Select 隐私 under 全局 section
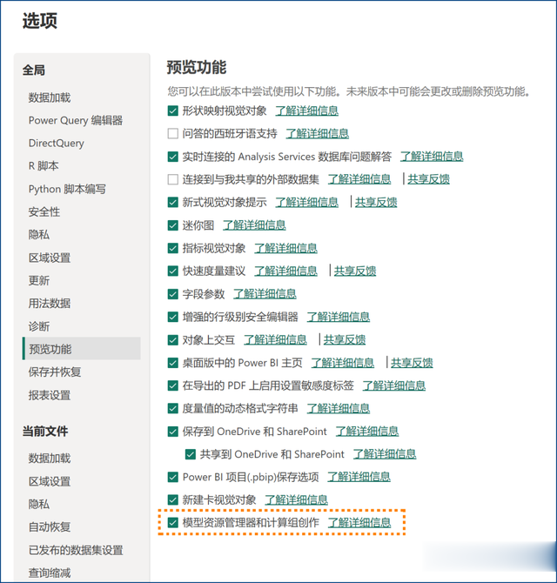The image size is (557, 583). [x=39, y=235]
